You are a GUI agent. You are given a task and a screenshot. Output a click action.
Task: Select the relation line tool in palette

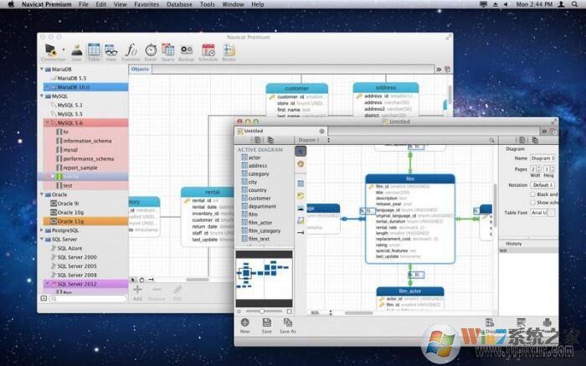301,233
